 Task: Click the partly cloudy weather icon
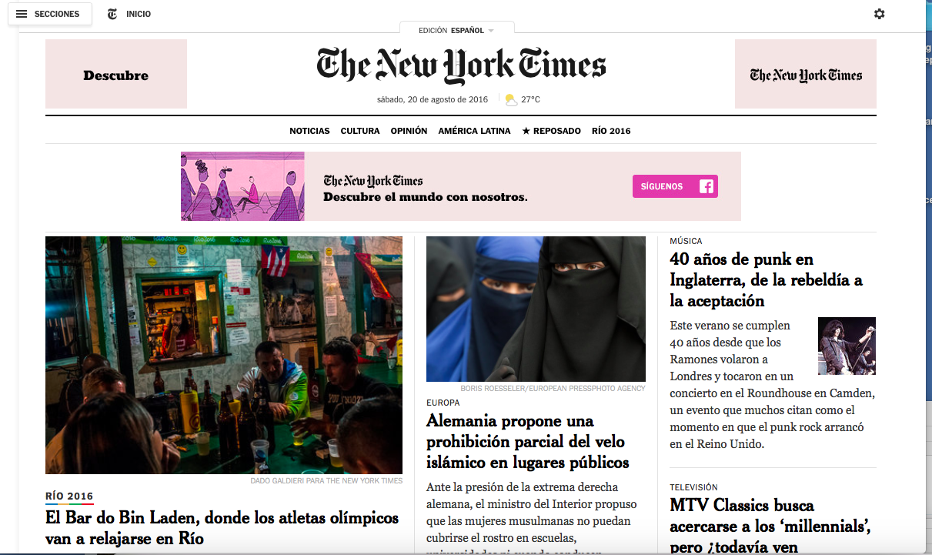tap(511, 99)
